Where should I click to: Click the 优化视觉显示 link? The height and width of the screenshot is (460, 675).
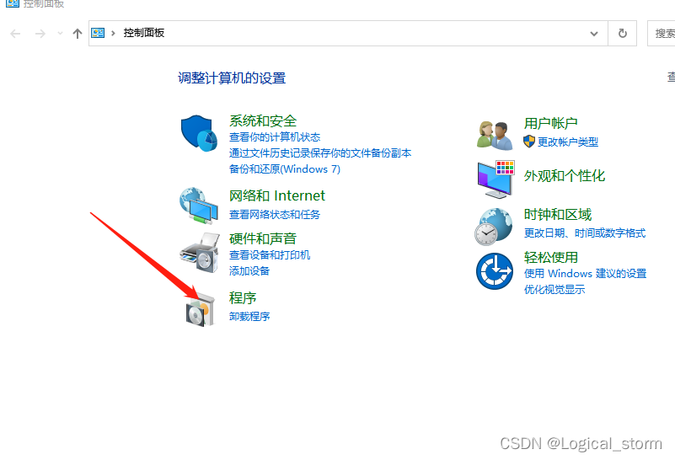(554, 290)
